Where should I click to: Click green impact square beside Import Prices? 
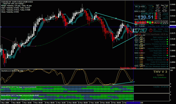[167, 55]
